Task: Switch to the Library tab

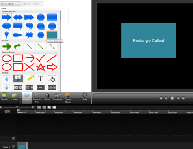Action: click(x=15, y=97)
